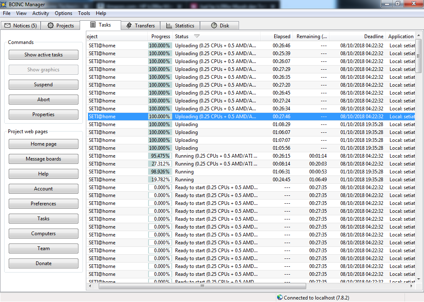Click the Help button in Project web pages

click(43, 173)
